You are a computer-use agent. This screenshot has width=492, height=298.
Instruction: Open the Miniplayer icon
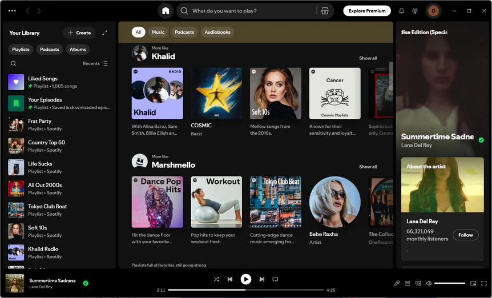pos(473,283)
